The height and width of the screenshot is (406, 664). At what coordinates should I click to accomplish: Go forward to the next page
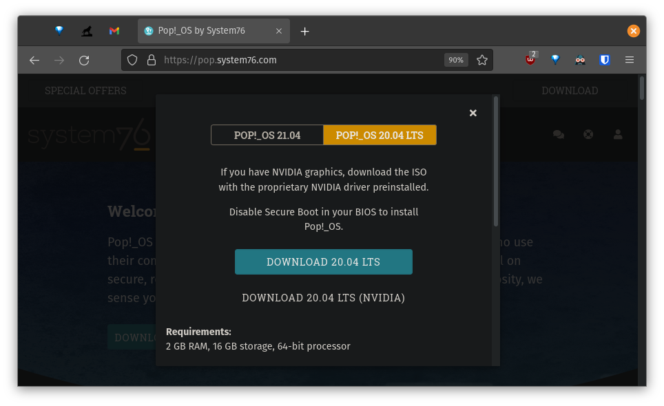click(59, 60)
